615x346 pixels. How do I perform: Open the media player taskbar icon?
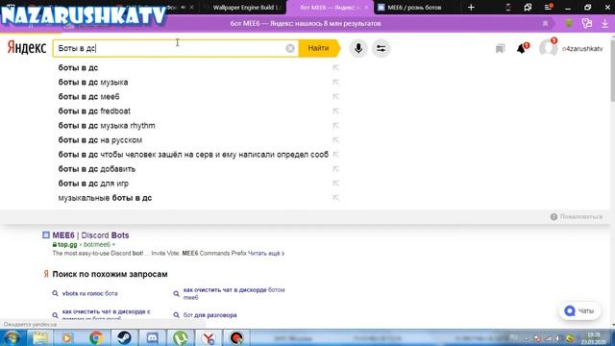(68, 337)
